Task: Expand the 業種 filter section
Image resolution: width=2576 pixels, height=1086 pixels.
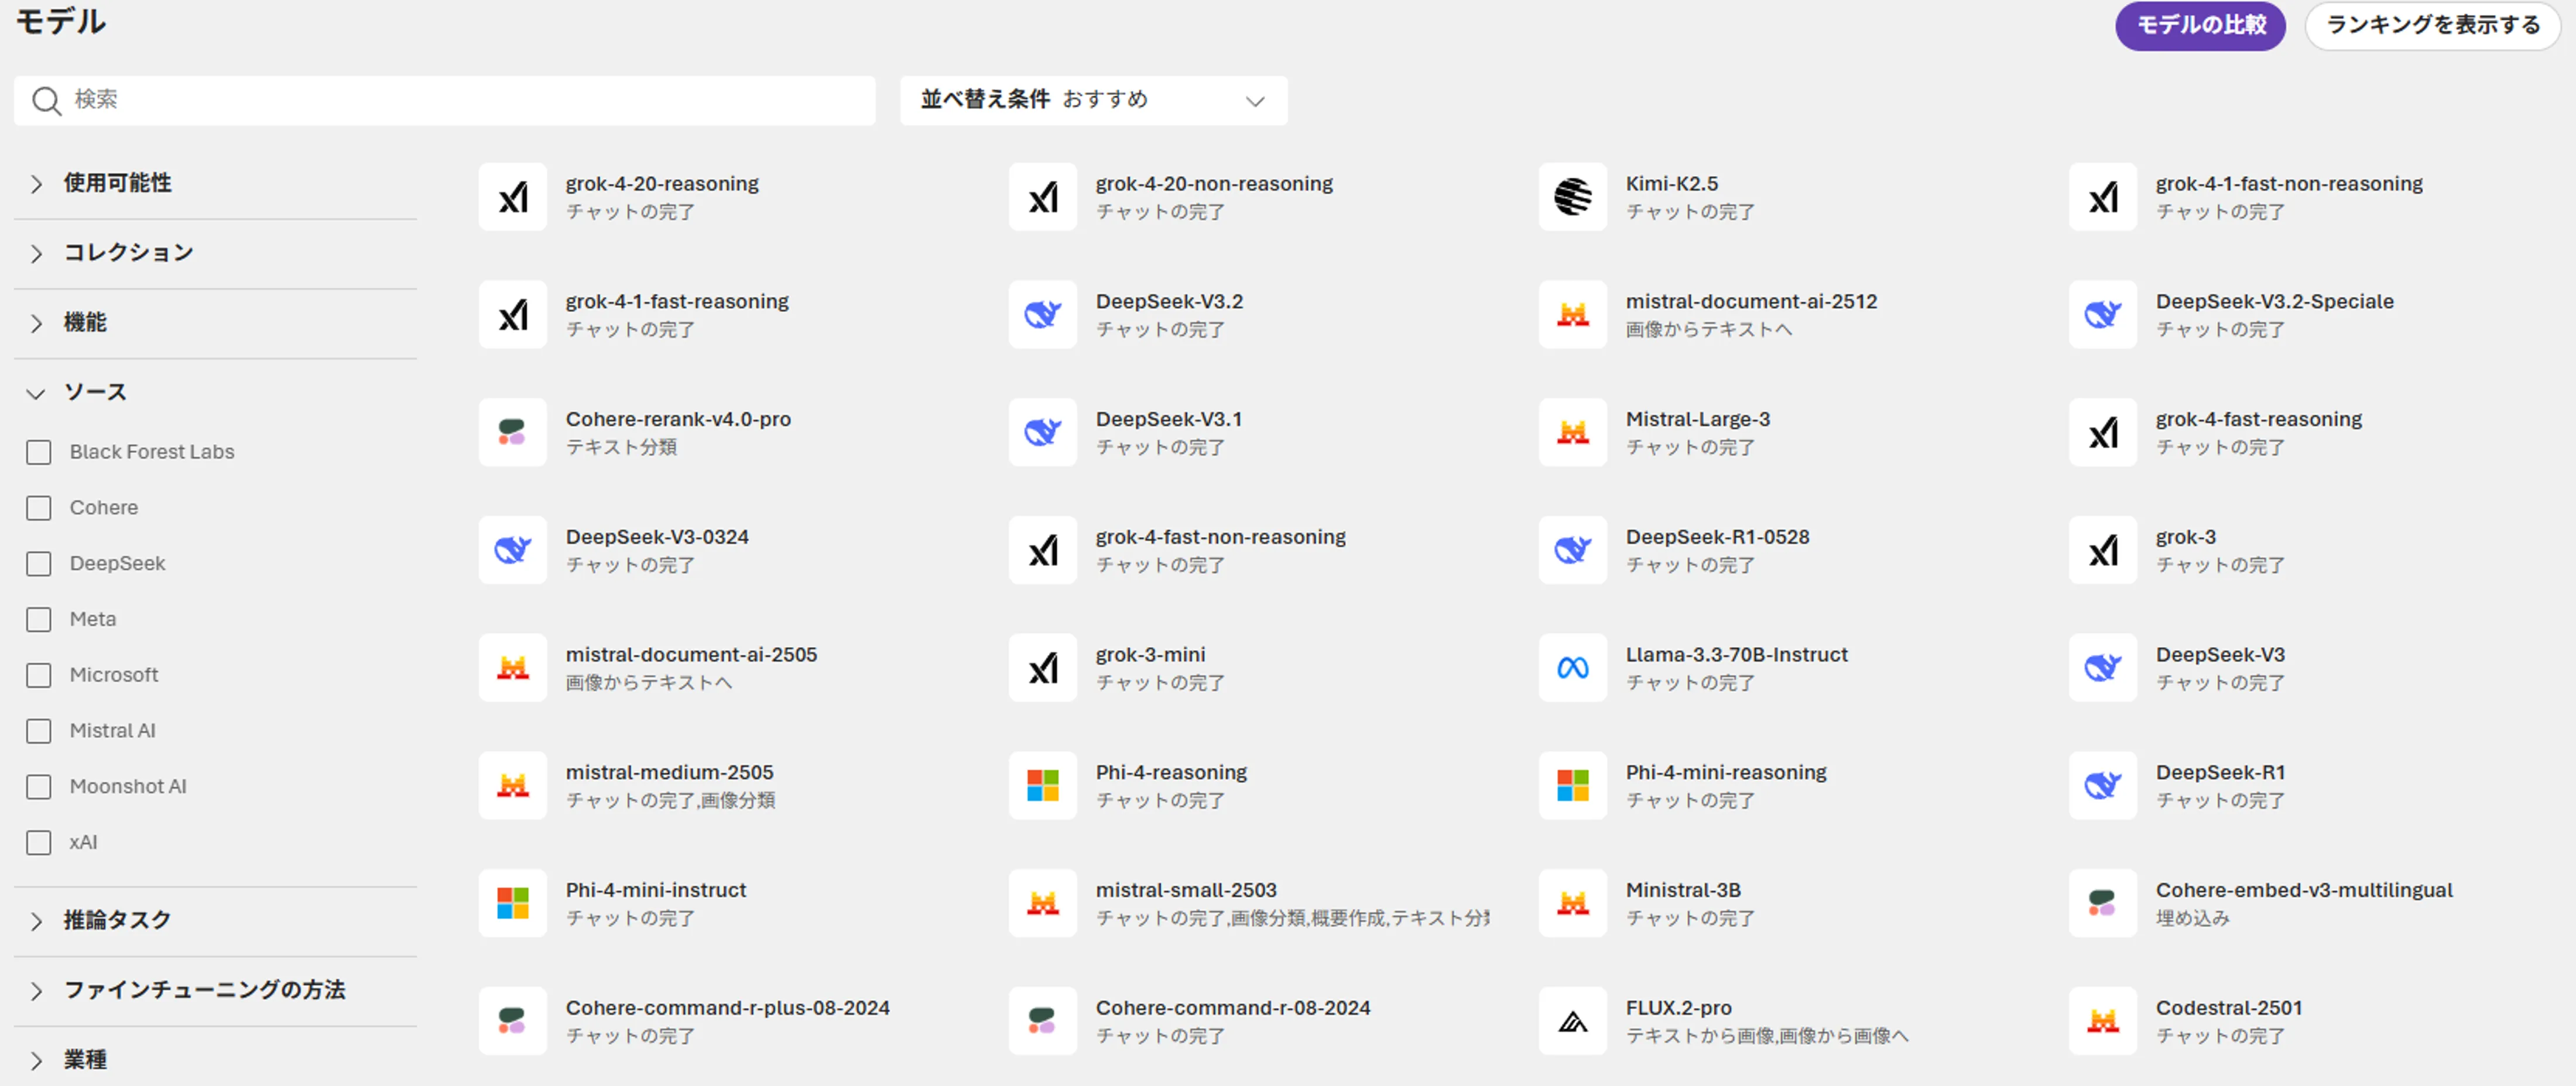Action: point(215,1060)
